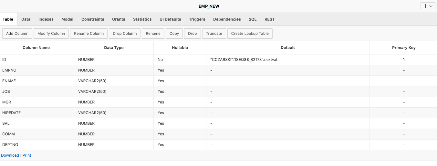Image resolution: width=437 pixels, height=166 pixels.
Task: Open the SQL tab
Action: (x=253, y=19)
